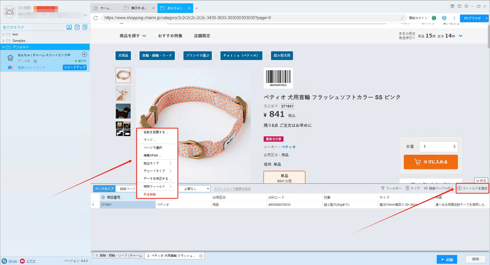Click the pencil edit icon in URL bar
This screenshot has height=265, width=490.
pos(403,18)
